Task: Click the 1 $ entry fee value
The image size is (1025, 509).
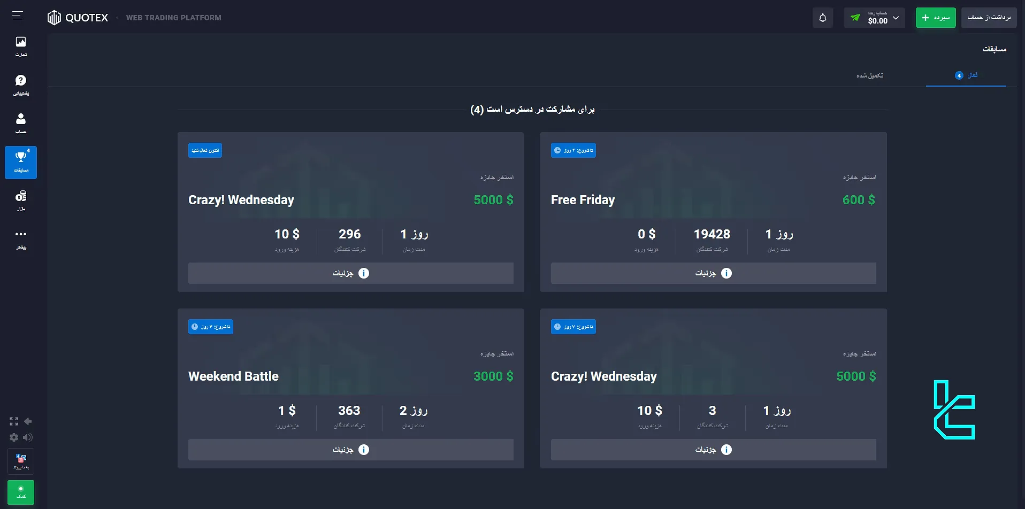Action: click(x=287, y=411)
